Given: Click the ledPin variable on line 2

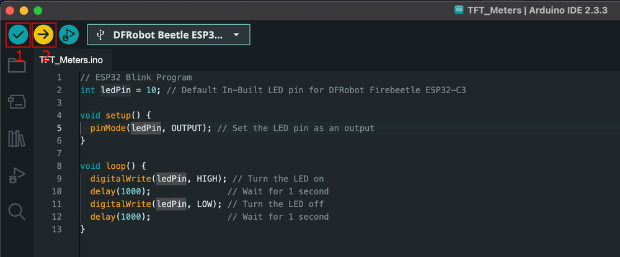Looking at the screenshot, I should pyautogui.click(x=115, y=90).
